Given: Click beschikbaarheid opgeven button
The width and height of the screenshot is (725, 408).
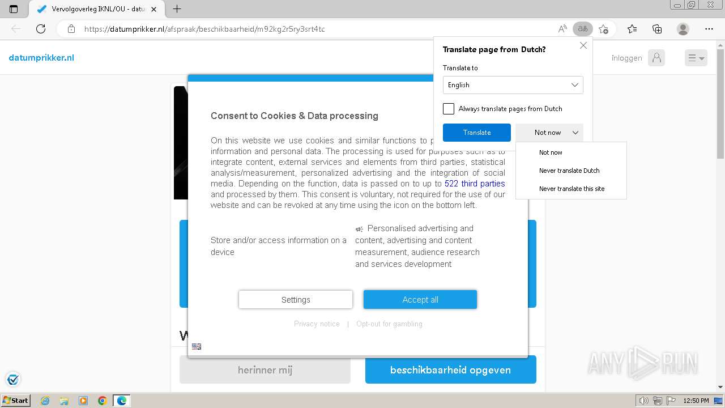Looking at the screenshot, I should pos(450,370).
